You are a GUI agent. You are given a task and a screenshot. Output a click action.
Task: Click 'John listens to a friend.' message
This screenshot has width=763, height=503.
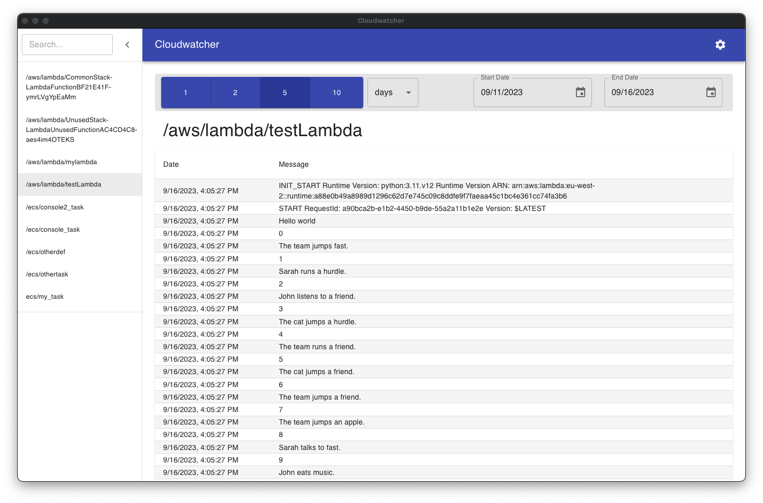[x=317, y=296]
